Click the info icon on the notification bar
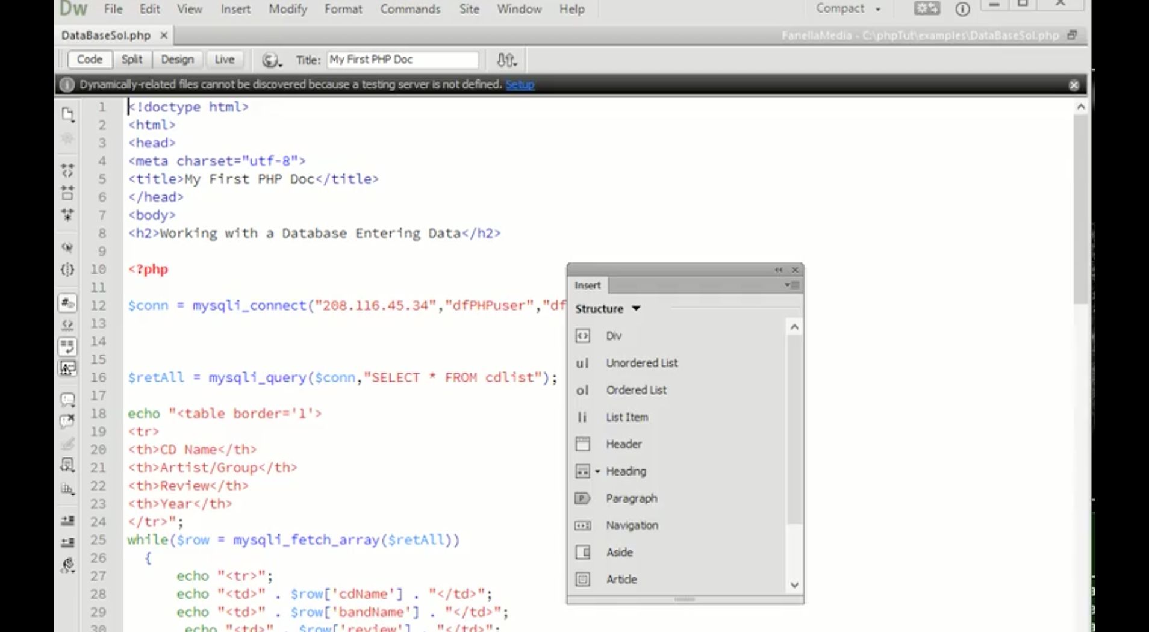 (x=67, y=84)
